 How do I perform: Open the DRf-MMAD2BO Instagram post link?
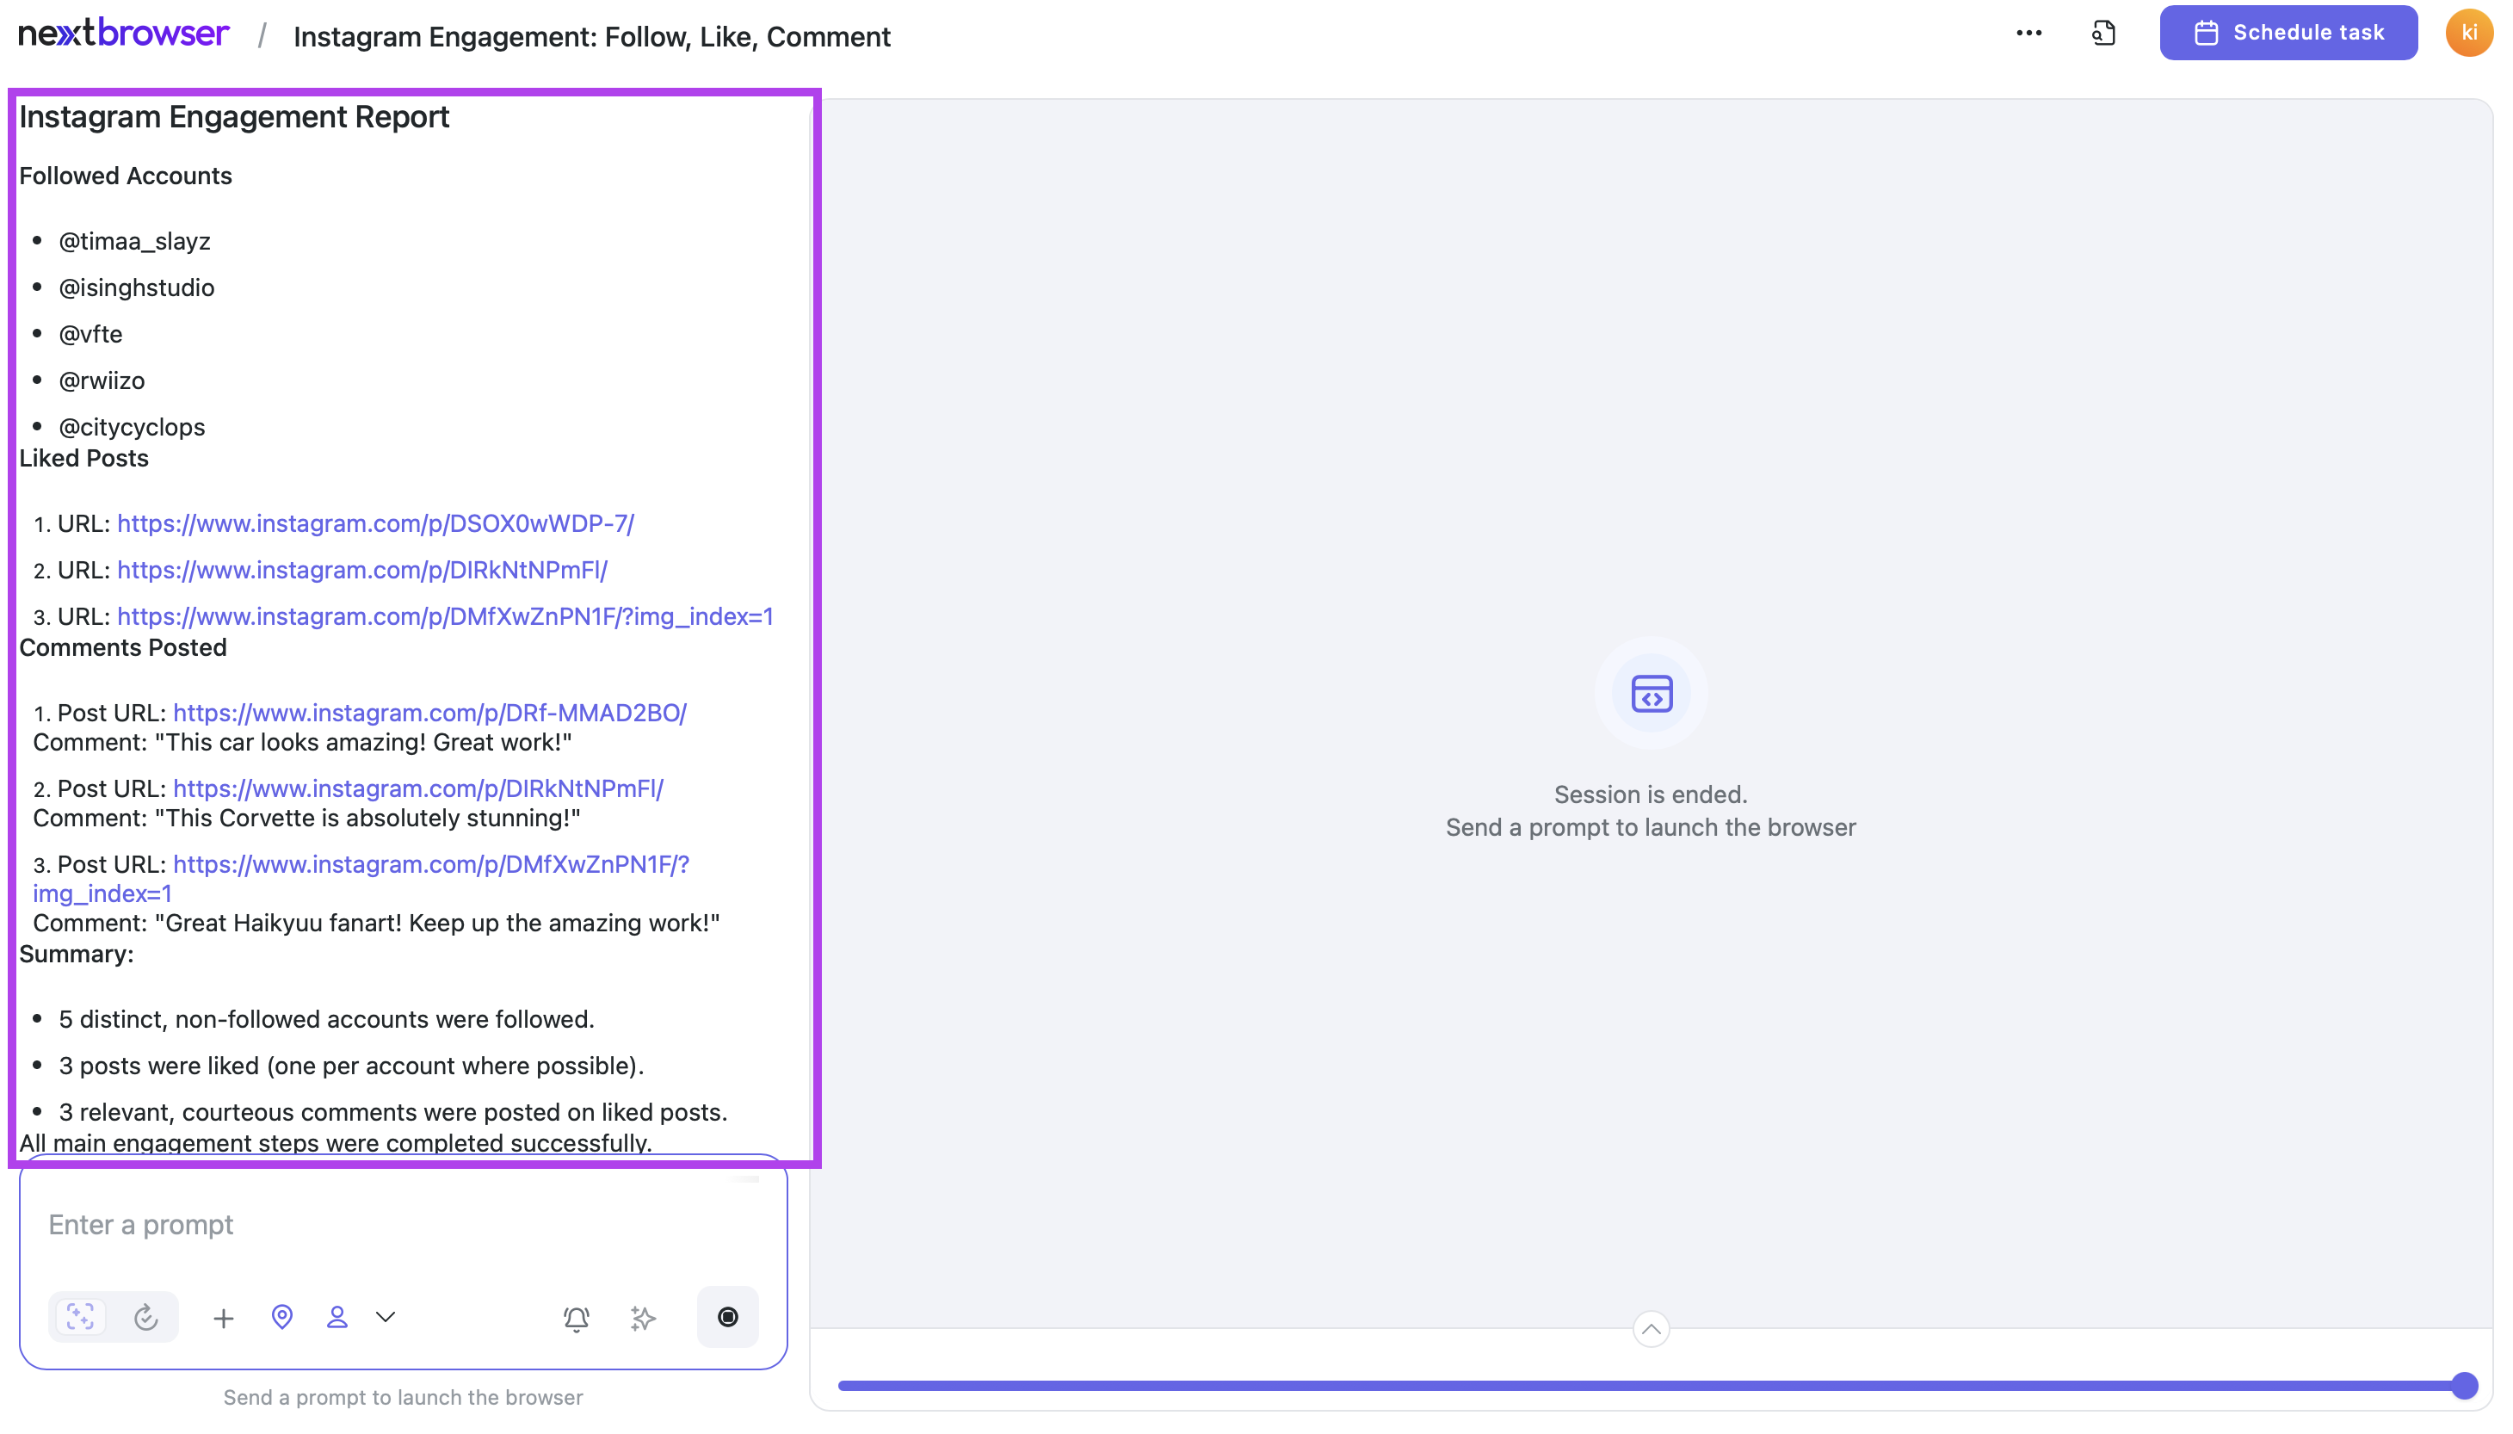(429, 712)
